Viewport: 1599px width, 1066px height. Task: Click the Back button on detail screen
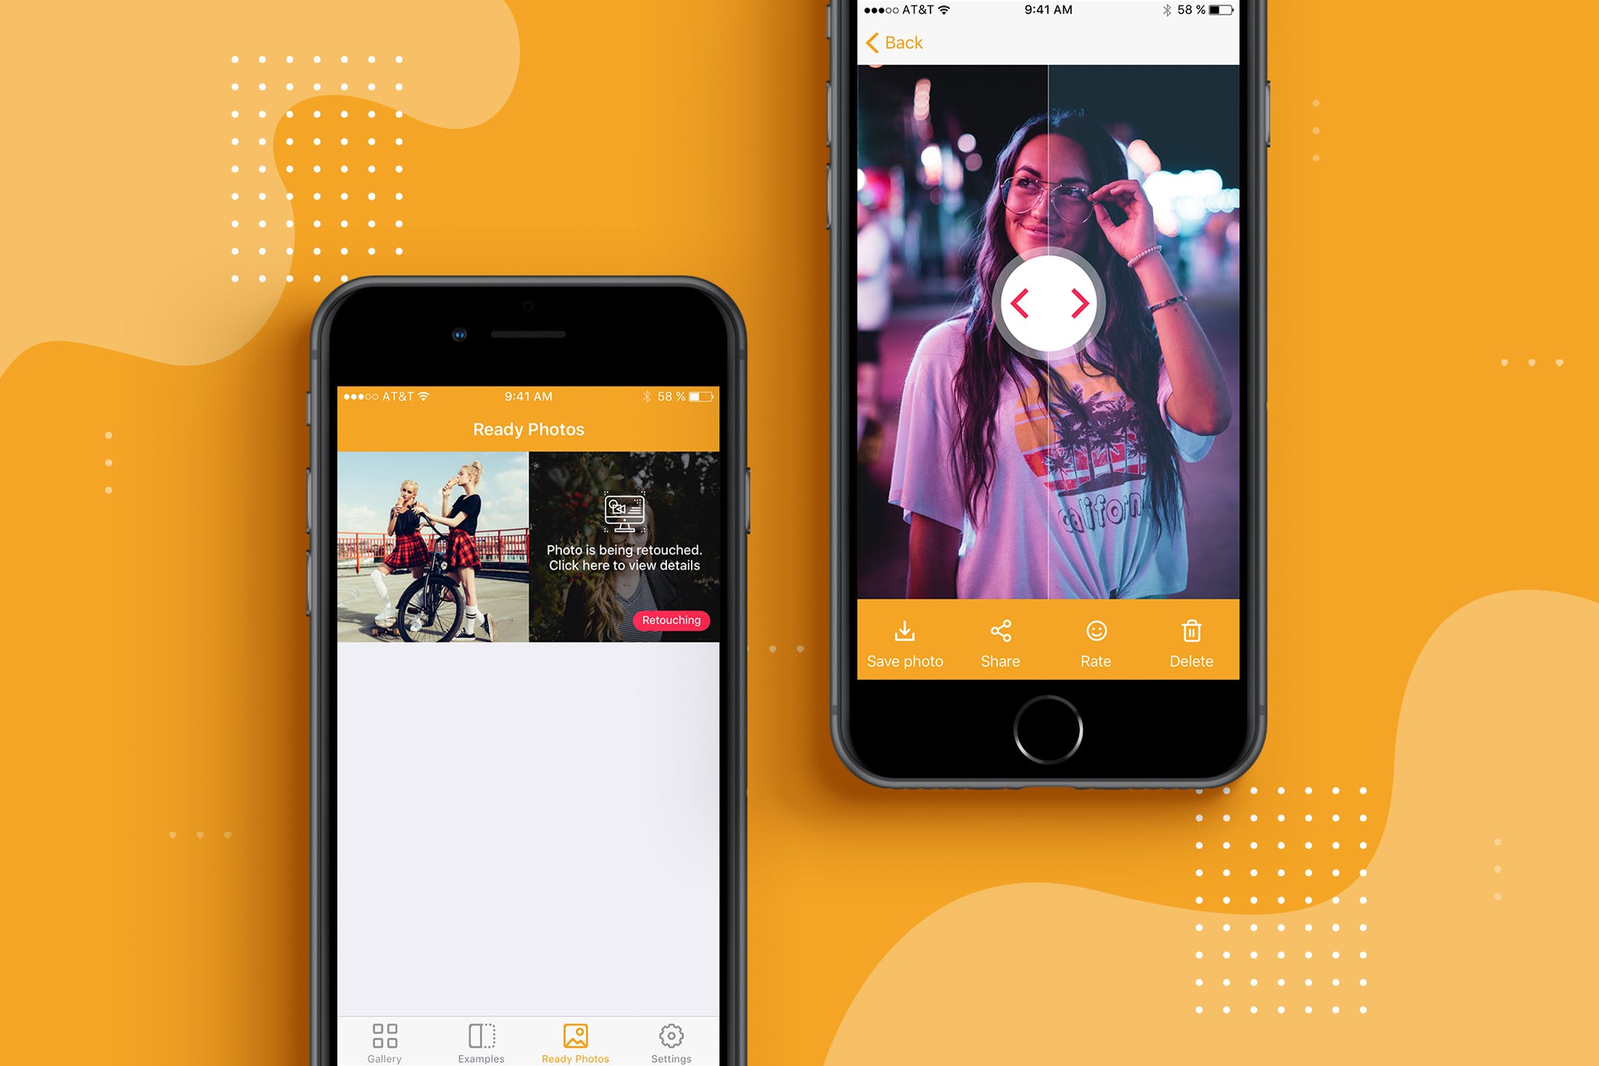(x=891, y=43)
